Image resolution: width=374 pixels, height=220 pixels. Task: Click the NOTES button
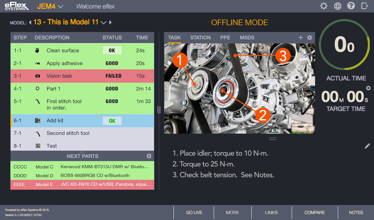point(356,212)
